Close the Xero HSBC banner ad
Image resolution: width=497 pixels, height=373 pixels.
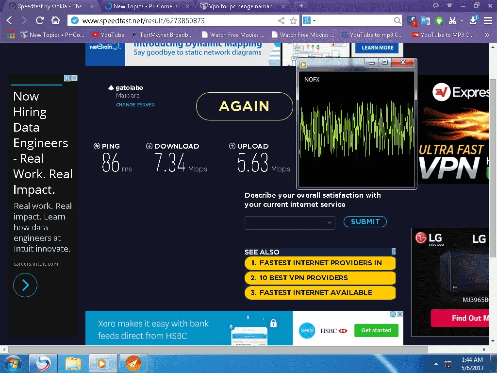400,314
